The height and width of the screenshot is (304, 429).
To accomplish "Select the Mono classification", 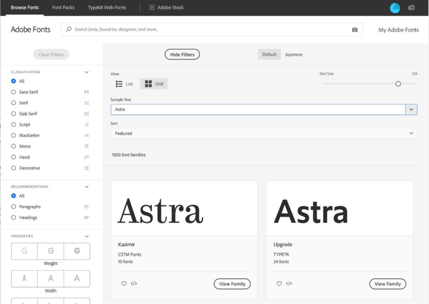I will coord(13,146).
